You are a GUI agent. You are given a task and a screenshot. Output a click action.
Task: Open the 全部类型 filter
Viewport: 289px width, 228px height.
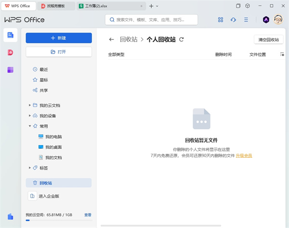click(x=116, y=54)
